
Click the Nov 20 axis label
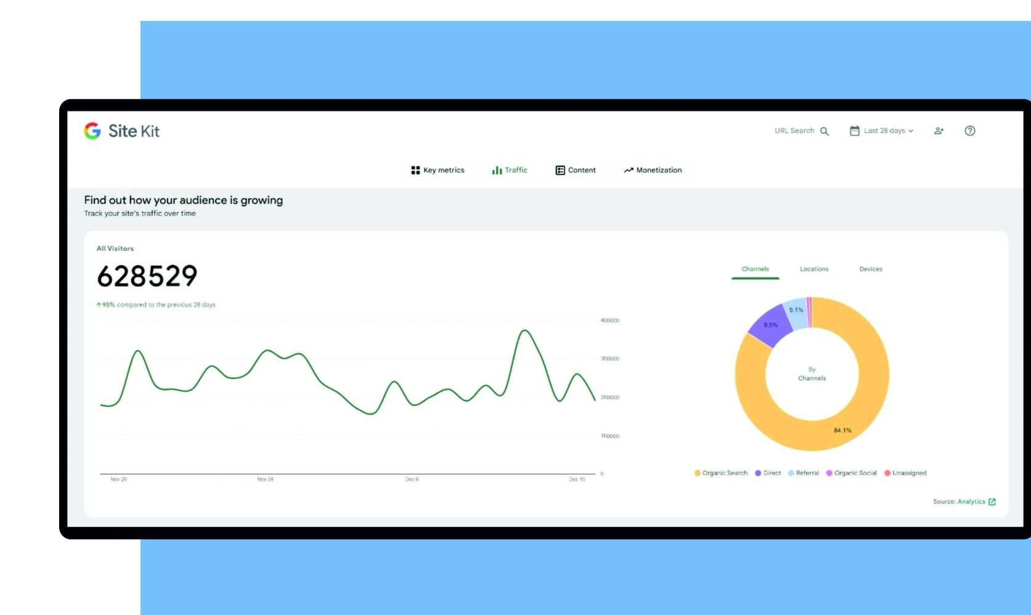tap(119, 479)
